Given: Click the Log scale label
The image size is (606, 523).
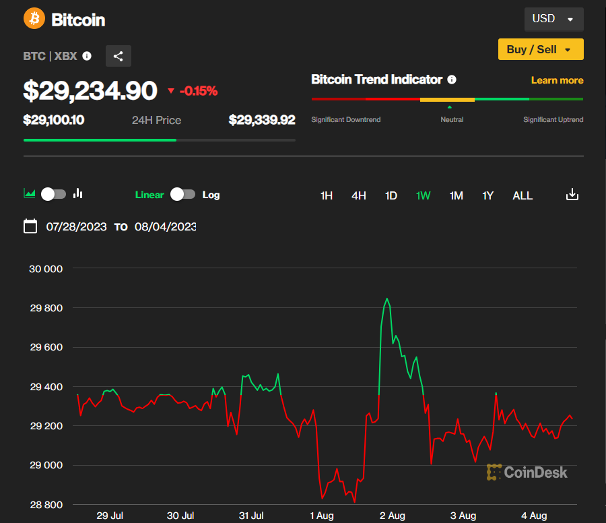Looking at the screenshot, I should (x=211, y=195).
